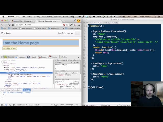Open the Profiles panel

click(x=63, y=57)
